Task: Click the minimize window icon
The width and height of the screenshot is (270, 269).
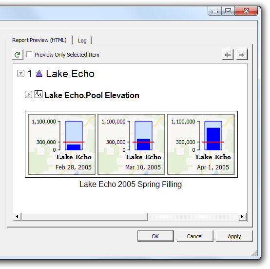Action: 215,11
